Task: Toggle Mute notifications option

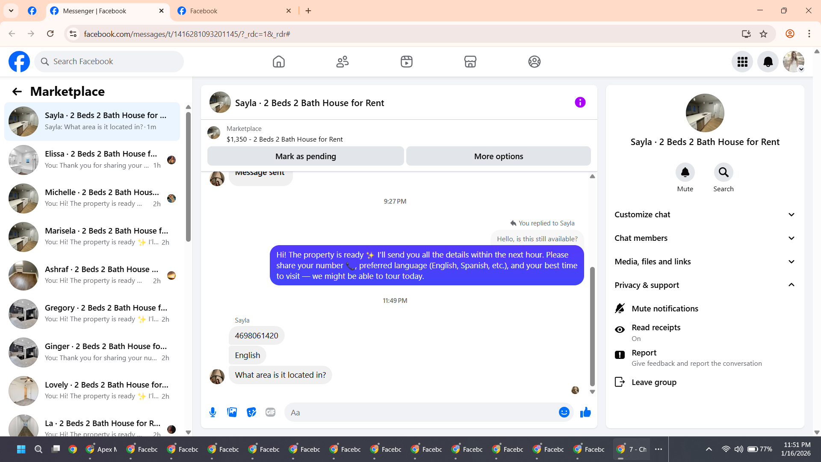Action: click(x=664, y=308)
